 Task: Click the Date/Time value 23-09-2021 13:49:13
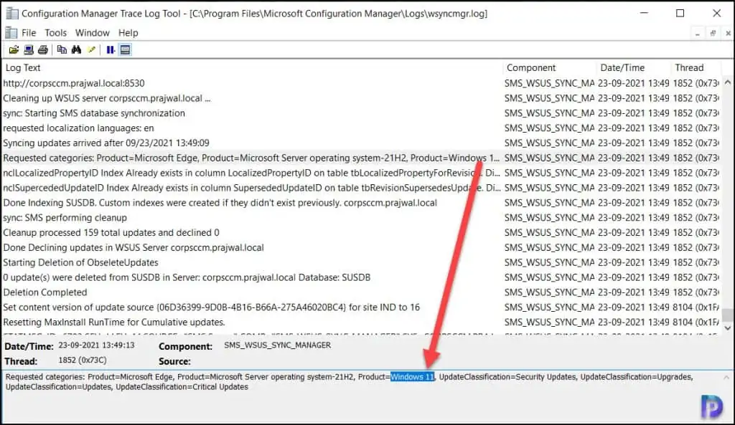point(96,345)
